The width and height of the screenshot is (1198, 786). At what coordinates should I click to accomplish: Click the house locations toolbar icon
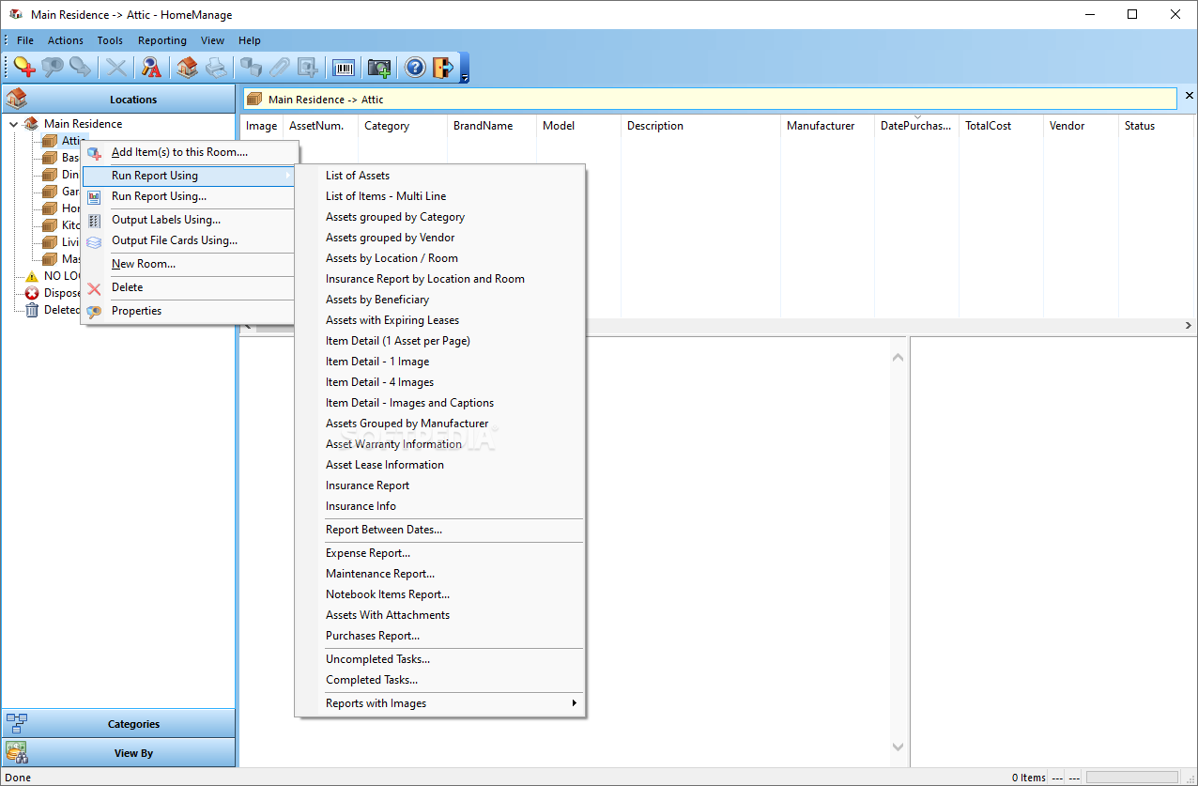pyautogui.click(x=188, y=68)
